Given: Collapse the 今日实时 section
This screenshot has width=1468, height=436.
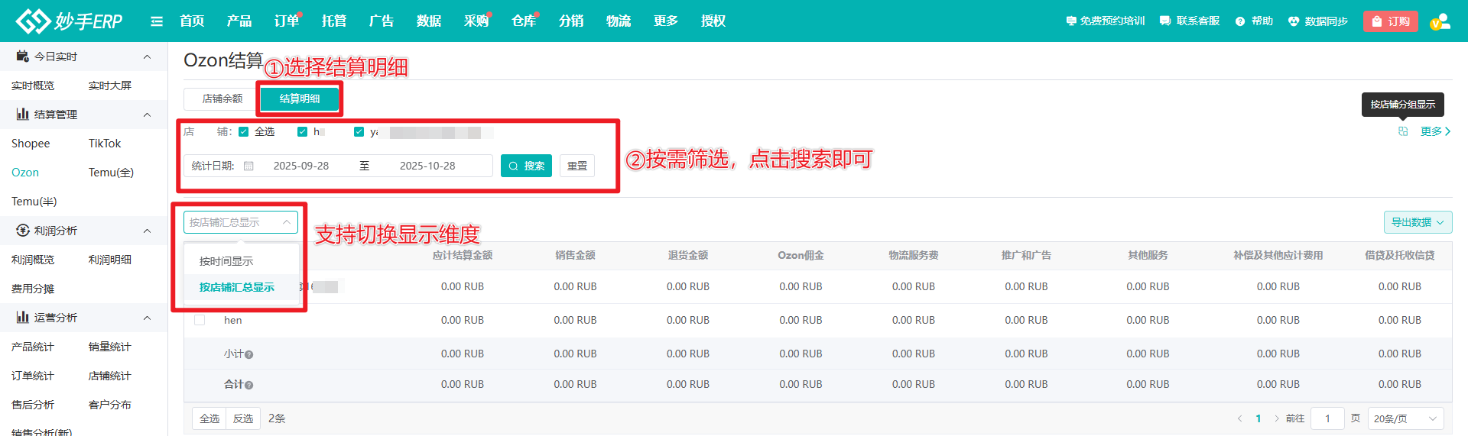Looking at the screenshot, I should 148,57.
